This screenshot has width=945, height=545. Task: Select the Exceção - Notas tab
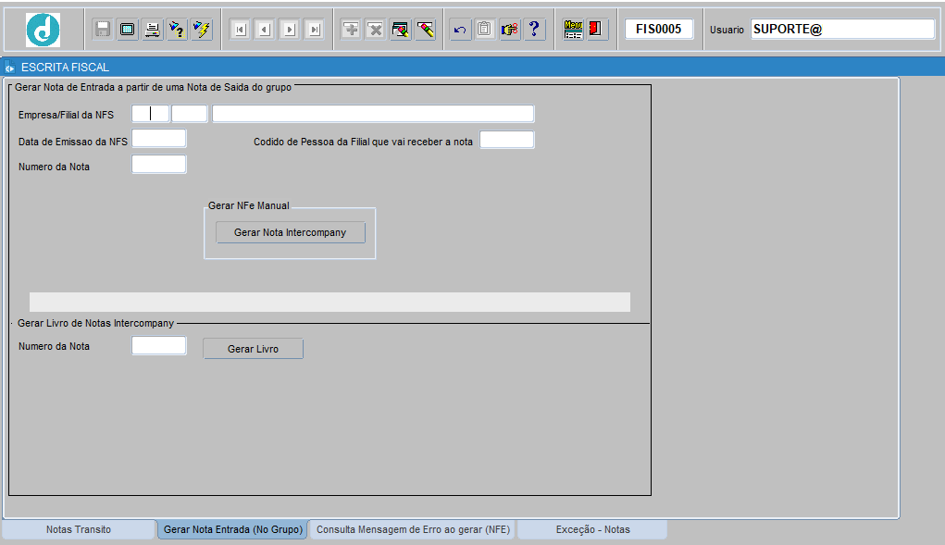coord(592,529)
